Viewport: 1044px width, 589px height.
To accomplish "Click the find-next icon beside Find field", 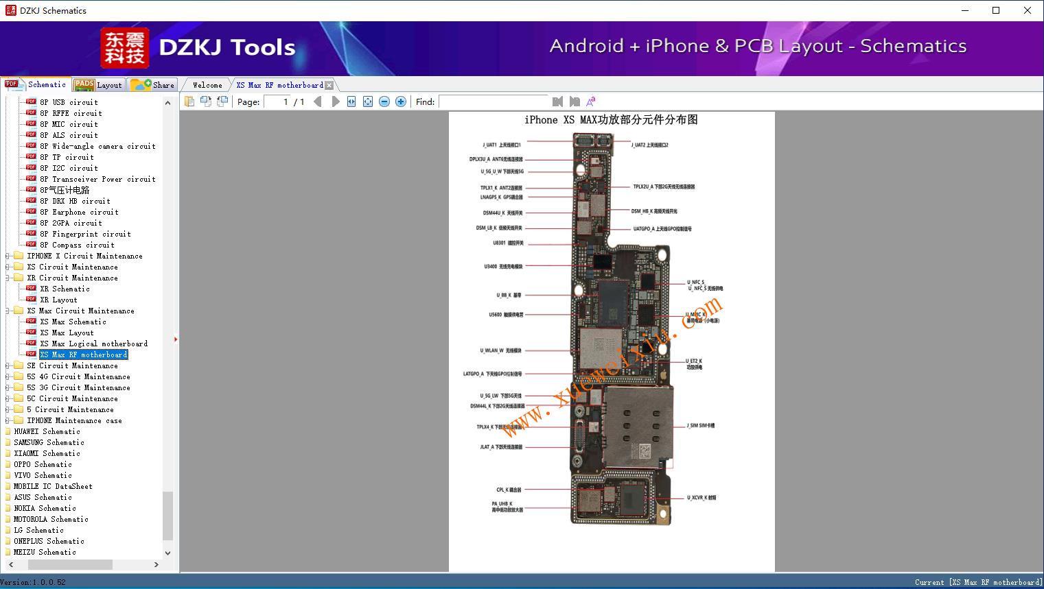I will pyautogui.click(x=575, y=101).
